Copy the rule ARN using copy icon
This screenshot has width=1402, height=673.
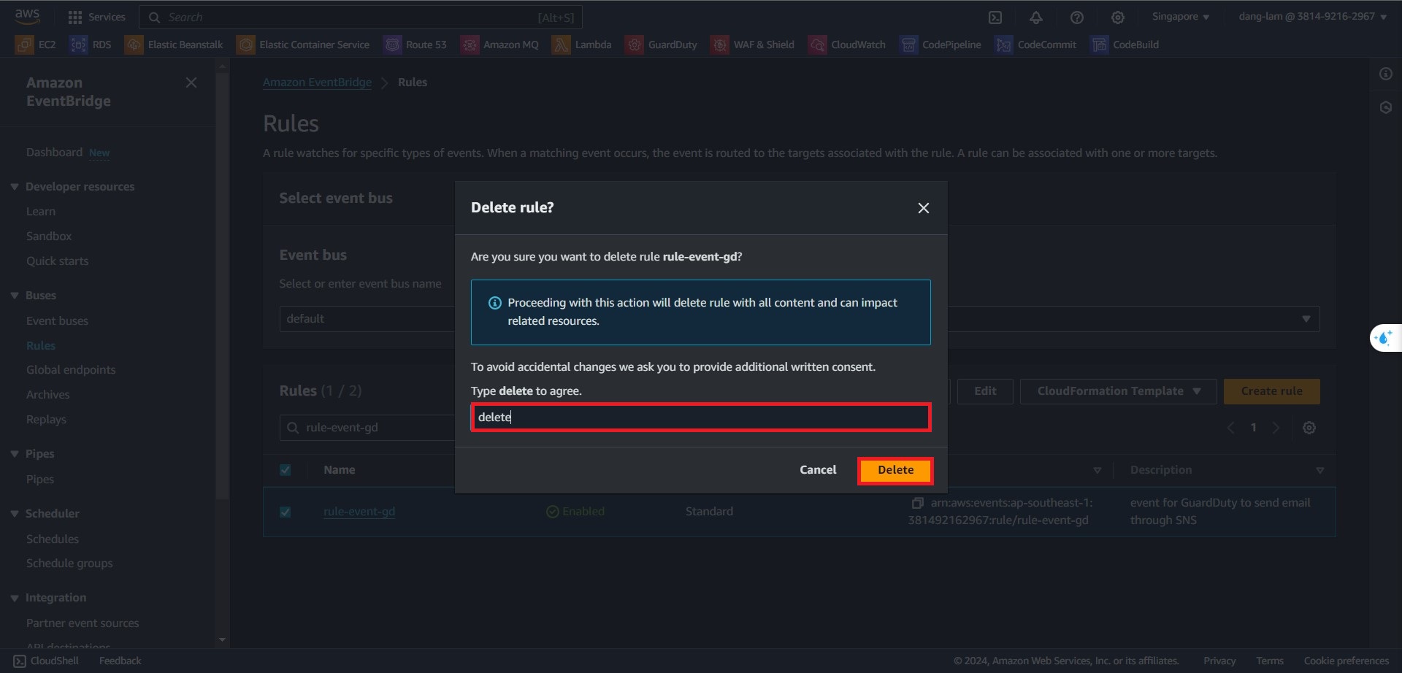point(917,503)
